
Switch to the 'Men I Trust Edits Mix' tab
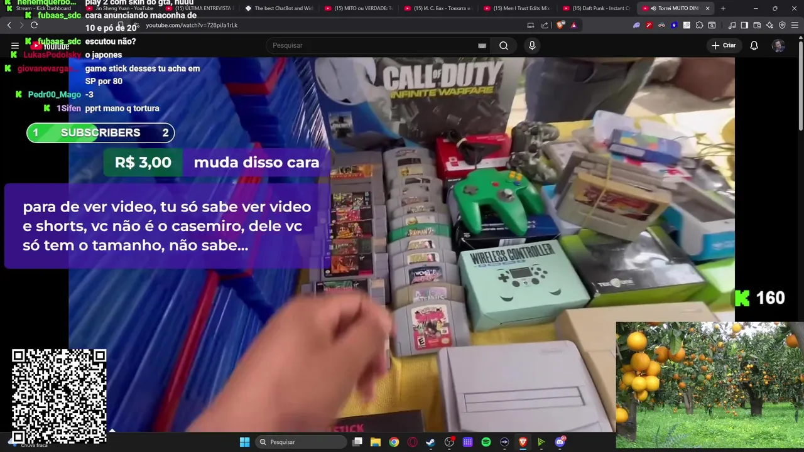point(518,8)
